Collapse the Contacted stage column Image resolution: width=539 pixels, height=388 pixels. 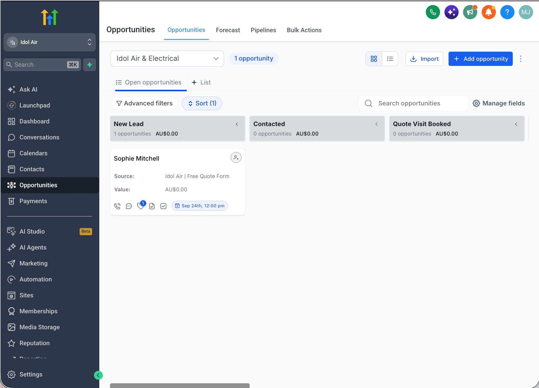(x=376, y=124)
